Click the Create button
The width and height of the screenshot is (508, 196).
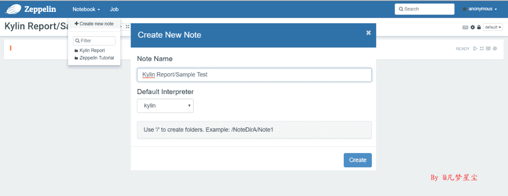pos(358,160)
